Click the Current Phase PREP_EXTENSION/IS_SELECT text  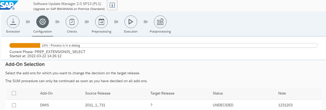47,52
